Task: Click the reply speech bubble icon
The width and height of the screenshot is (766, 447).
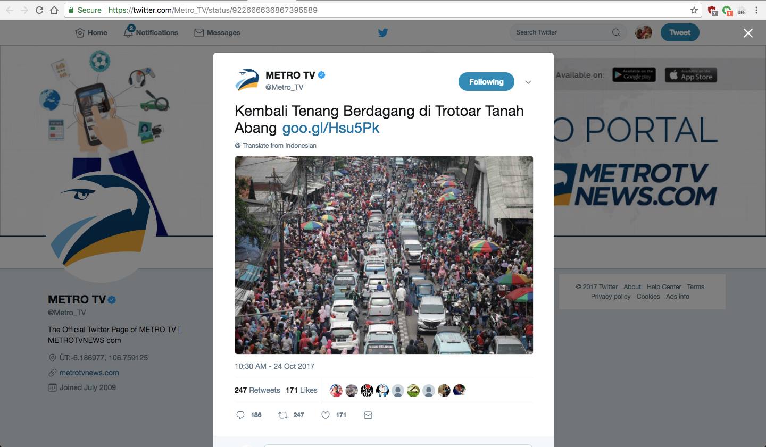Action: pos(240,415)
